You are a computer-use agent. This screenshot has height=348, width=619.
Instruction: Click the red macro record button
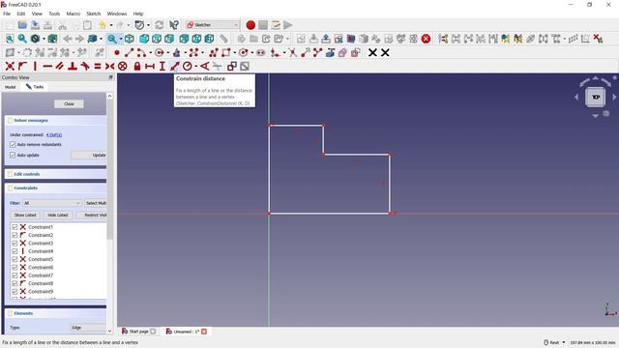pyautogui.click(x=251, y=25)
